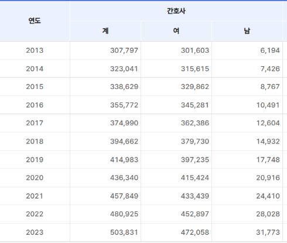
Task: Select the 2020 year cell
Action: click(35, 178)
